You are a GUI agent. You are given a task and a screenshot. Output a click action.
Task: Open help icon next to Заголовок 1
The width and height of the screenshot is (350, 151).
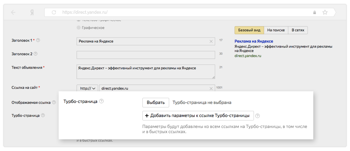pyautogui.click(x=38, y=40)
